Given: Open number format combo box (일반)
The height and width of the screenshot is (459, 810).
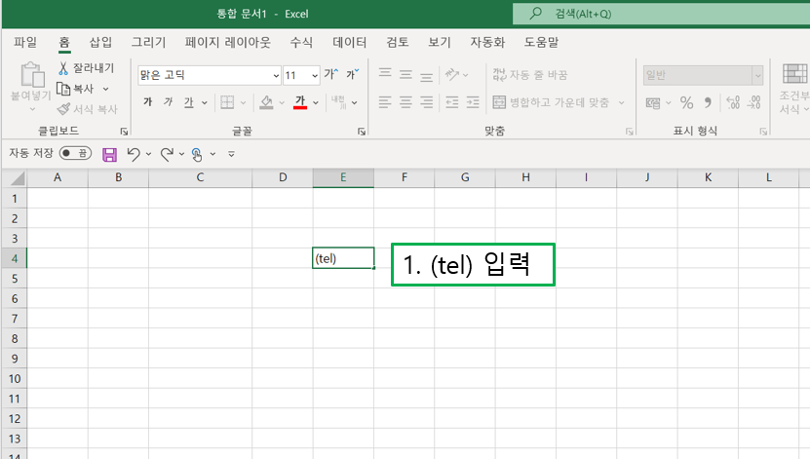Looking at the screenshot, I should tap(703, 75).
